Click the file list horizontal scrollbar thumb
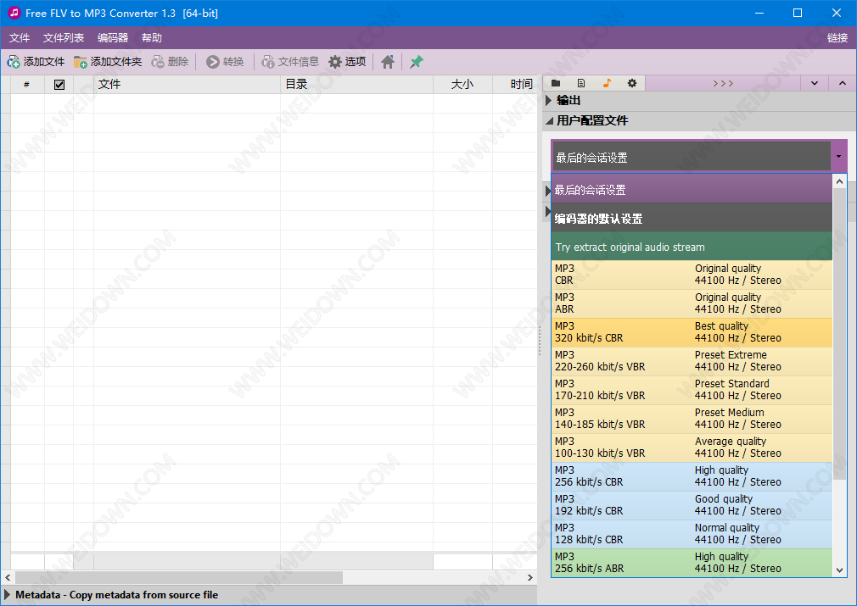 tap(179, 577)
